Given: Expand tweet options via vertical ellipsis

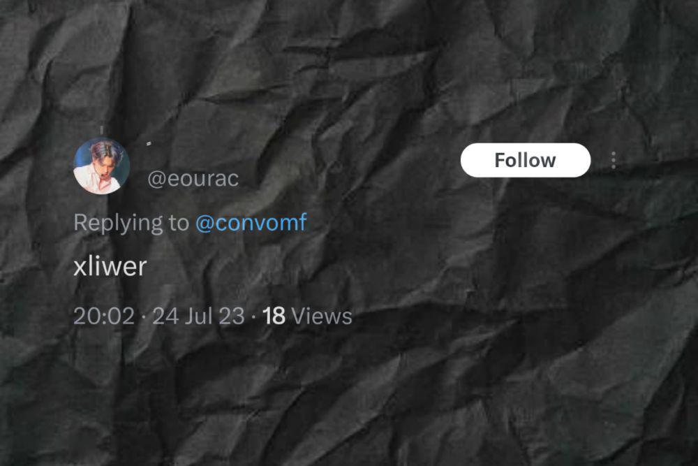Looking at the screenshot, I should tap(614, 160).
